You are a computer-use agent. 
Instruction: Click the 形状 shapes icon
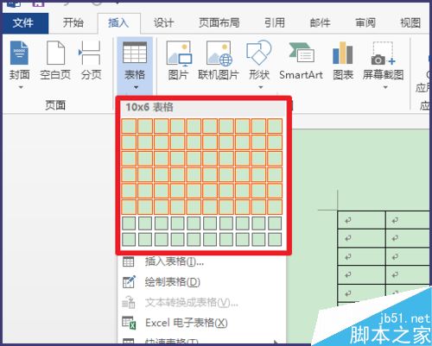point(259,53)
